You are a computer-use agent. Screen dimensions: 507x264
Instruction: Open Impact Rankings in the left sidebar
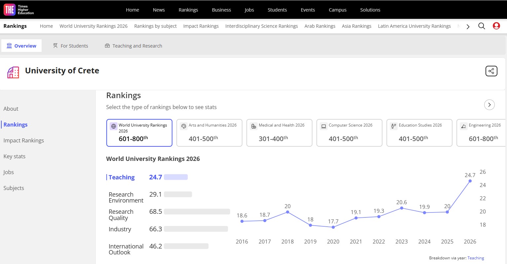(x=23, y=140)
